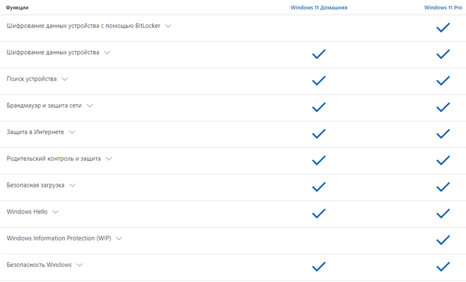Expand the 'Безопасная загрузка' chevron
This screenshot has height=282, width=466.
[72, 185]
